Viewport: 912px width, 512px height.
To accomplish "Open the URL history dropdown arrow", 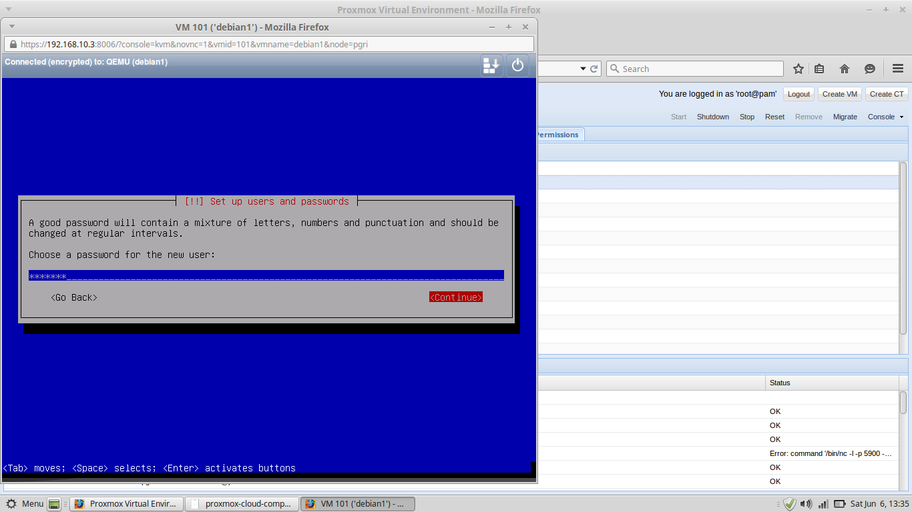I will click(583, 69).
